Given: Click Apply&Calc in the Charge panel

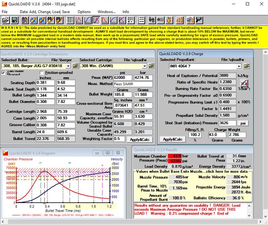Looking at the screenshot, I should (x=173, y=139).
